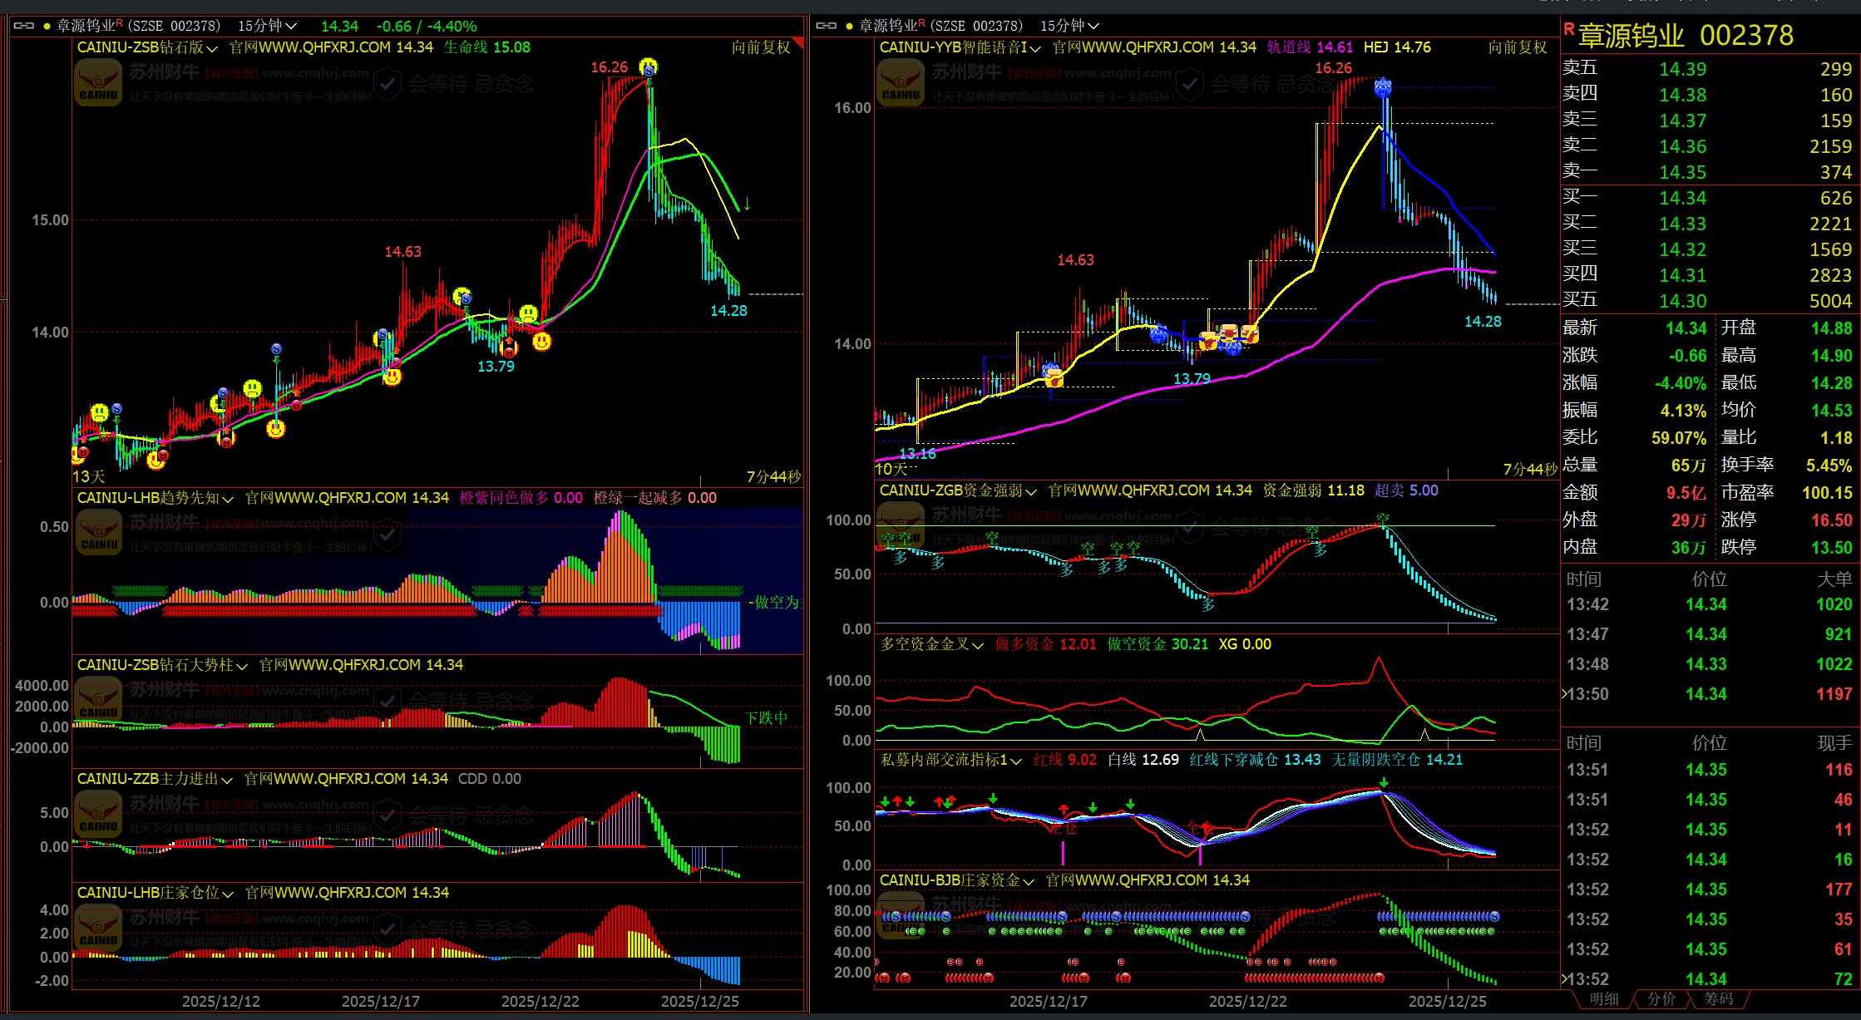Click the yellow arrow marker at the 13:50 trade row

pos(1564,693)
